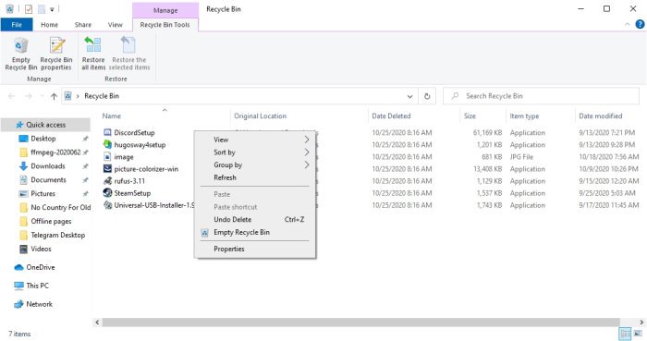647x341 pixels.
Task: Click the 10/18/2020 7:56 AM date modified
Action: tap(608, 157)
